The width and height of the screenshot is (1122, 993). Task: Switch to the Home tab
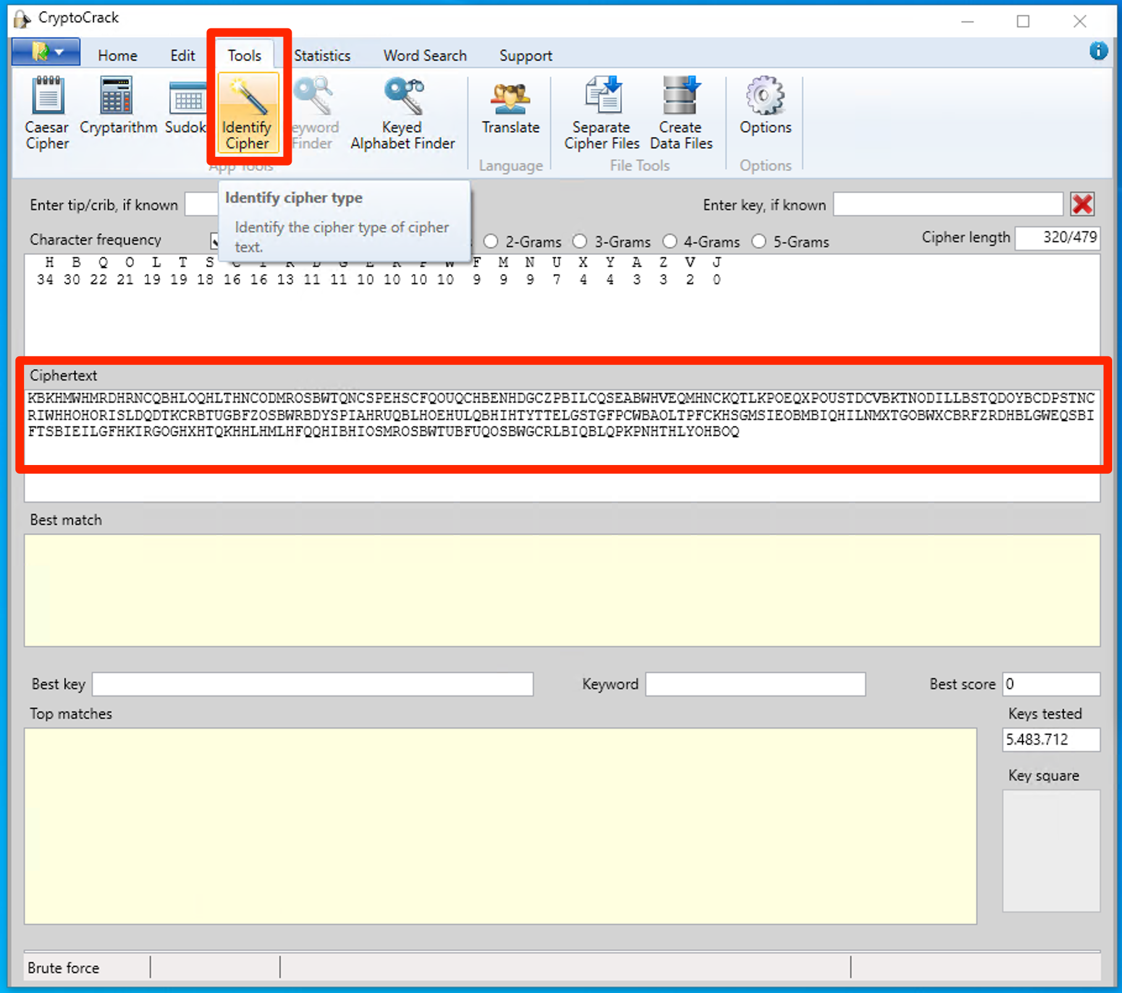pos(117,56)
